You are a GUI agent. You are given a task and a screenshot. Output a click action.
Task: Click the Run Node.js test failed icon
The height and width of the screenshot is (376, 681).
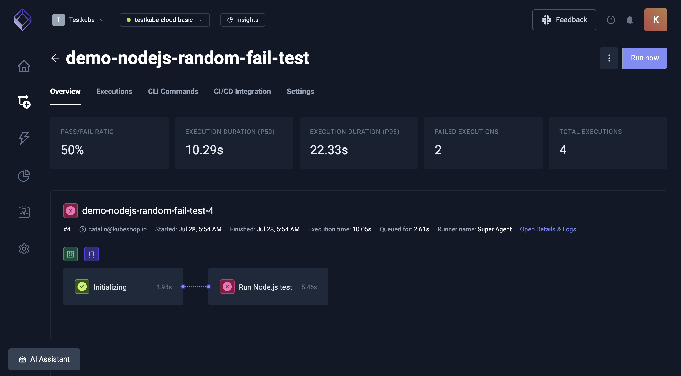227,286
